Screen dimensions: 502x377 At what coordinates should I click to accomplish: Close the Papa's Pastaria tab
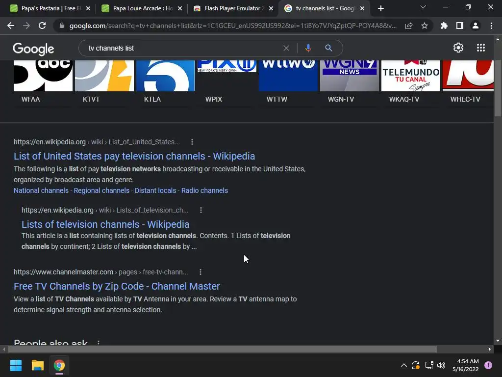pyautogui.click(x=88, y=8)
